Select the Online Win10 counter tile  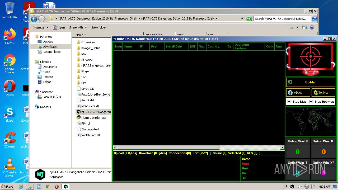(x=298, y=148)
